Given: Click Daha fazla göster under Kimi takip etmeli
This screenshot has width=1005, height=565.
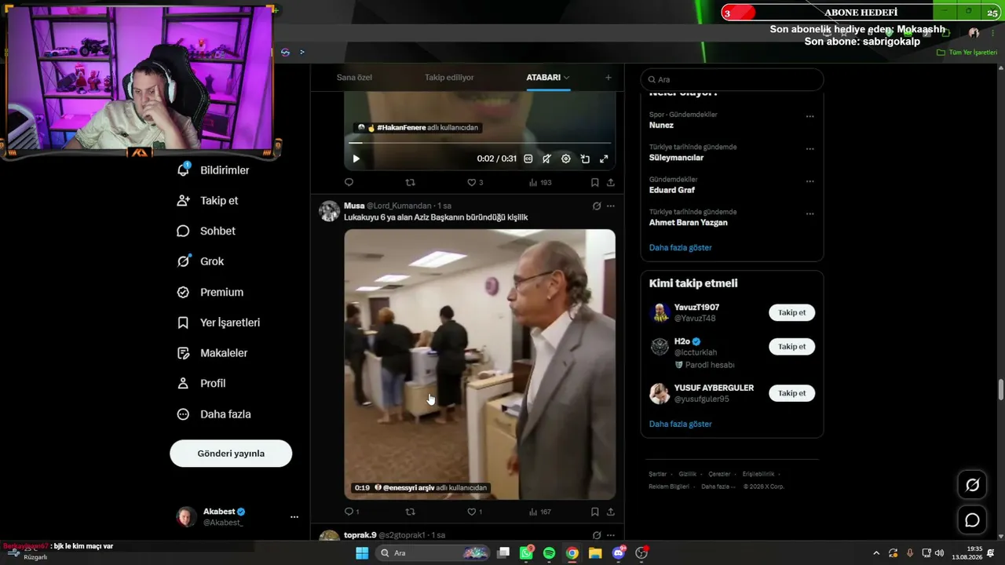Looking at the screenshot, I should pyautogui.click(x=680, y=424).
